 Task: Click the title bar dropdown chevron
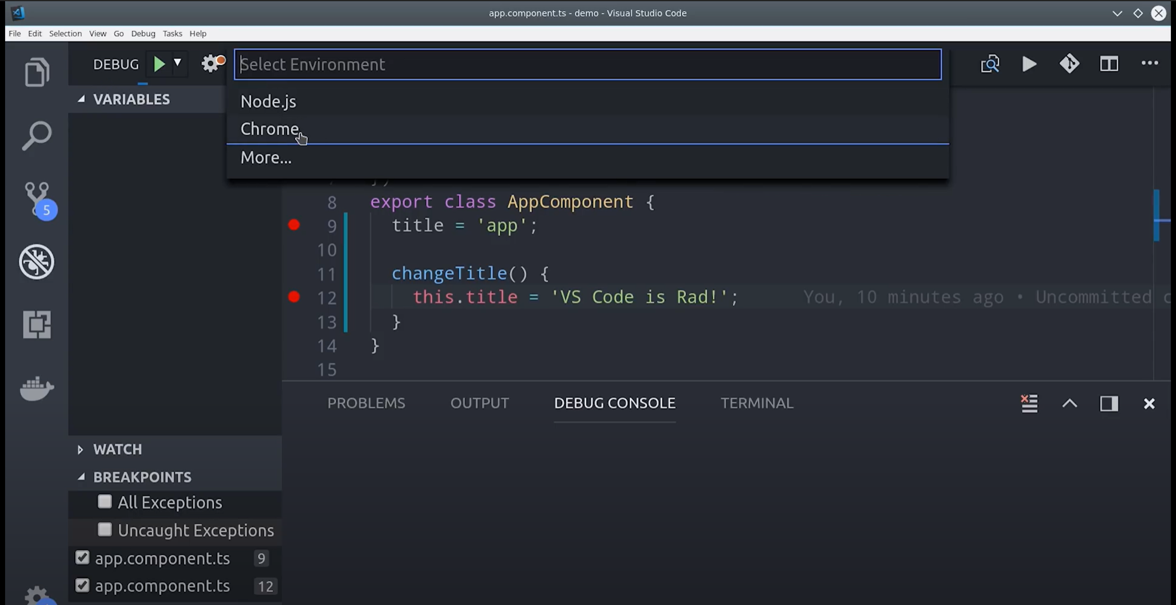[x=1117, y=13]
